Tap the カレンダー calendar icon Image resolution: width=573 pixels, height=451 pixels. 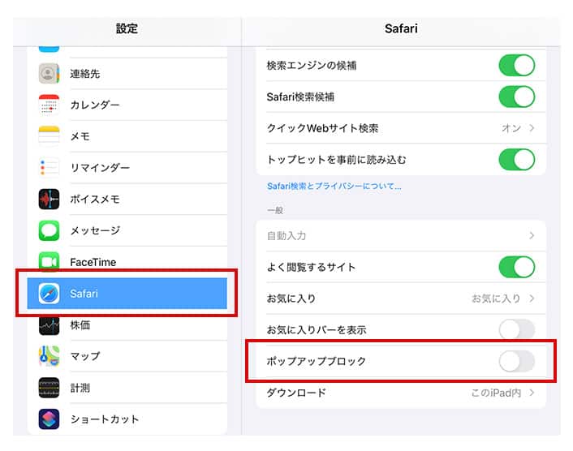coord(50,105)
